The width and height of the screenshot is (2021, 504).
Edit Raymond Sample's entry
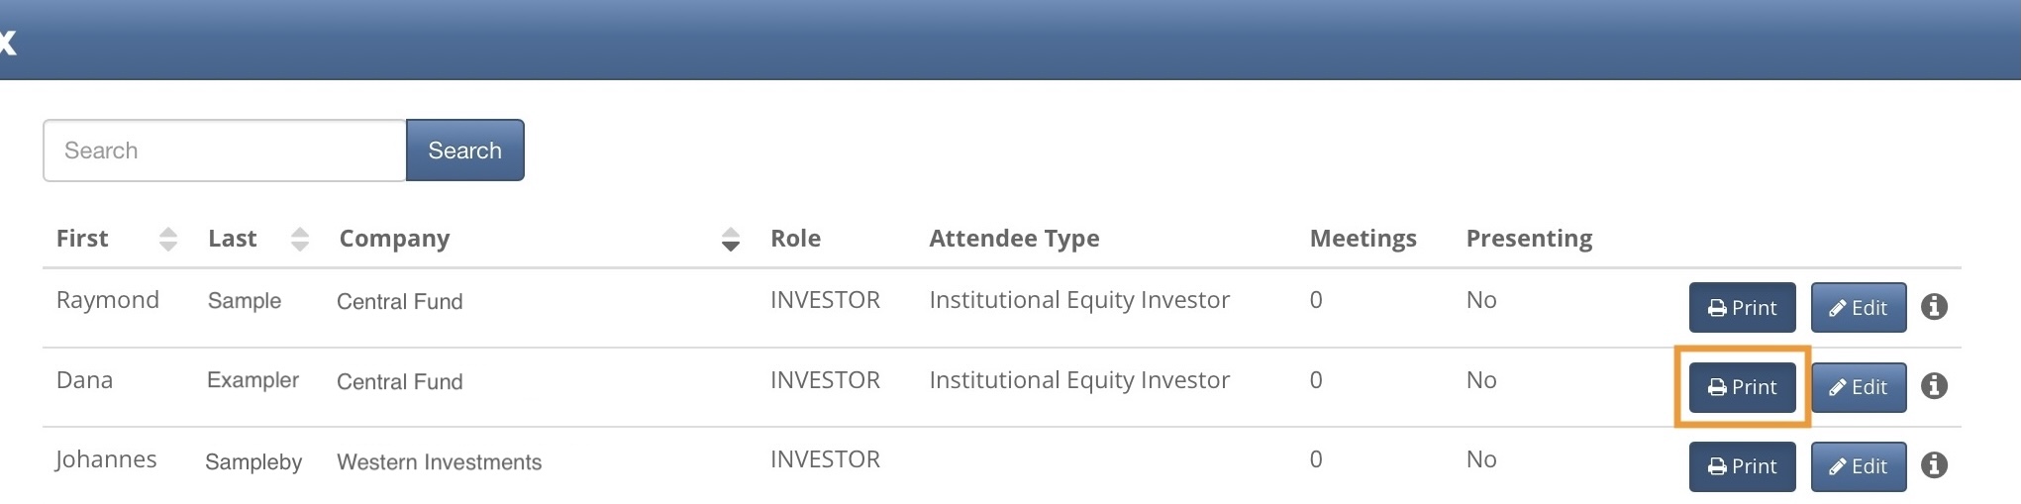[1859, 308]
